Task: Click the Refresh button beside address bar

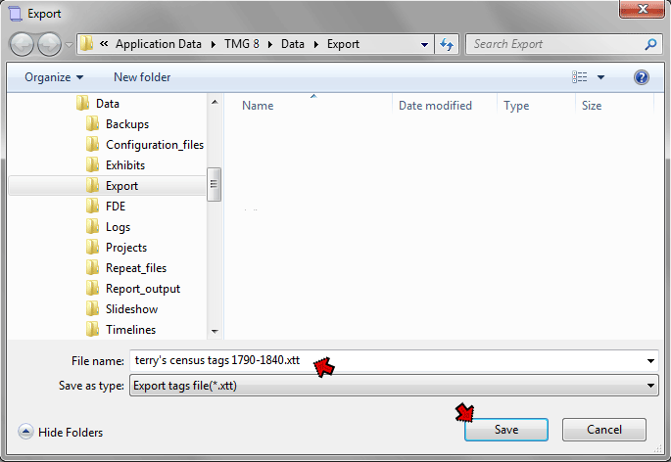Action: tap(447, 44)
